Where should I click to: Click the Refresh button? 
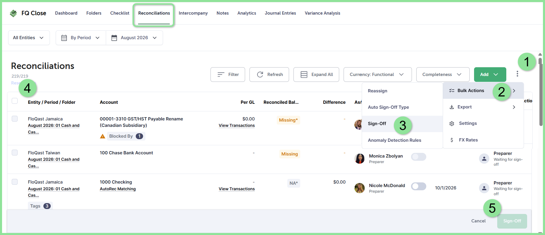[x=269, y=75]
